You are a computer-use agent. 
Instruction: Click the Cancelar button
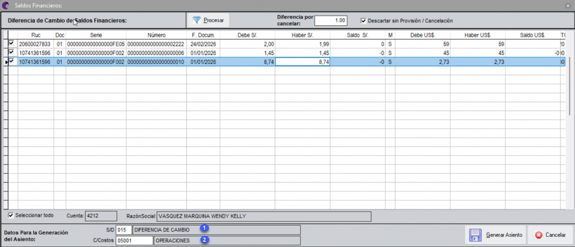tap(550, 235)
